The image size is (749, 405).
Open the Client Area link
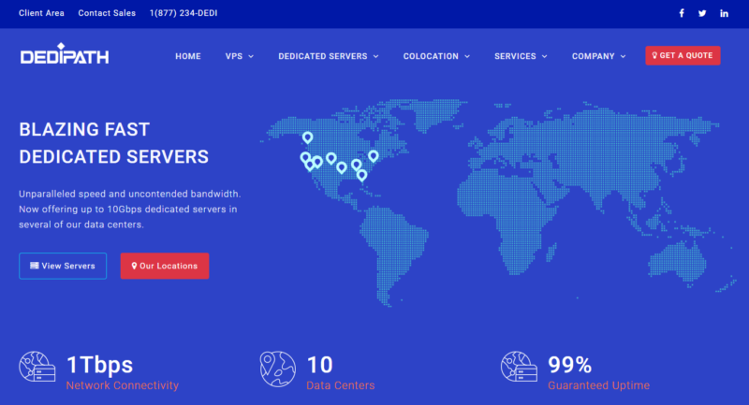tap(40, 13)
